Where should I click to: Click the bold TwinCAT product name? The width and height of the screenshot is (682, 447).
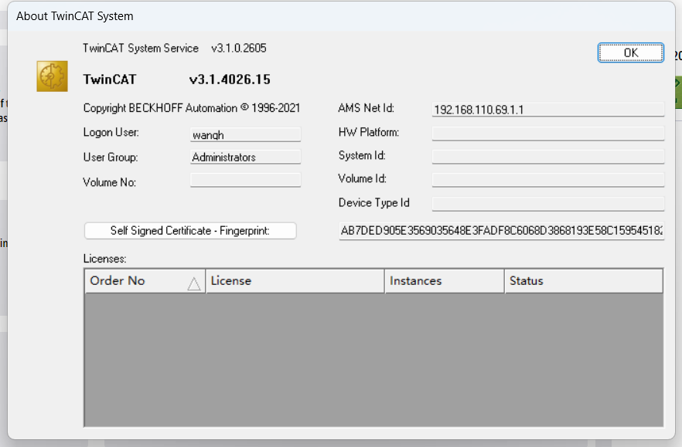click(110, 80)
